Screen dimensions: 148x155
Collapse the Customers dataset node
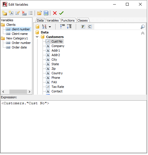[x=37, y=37]
